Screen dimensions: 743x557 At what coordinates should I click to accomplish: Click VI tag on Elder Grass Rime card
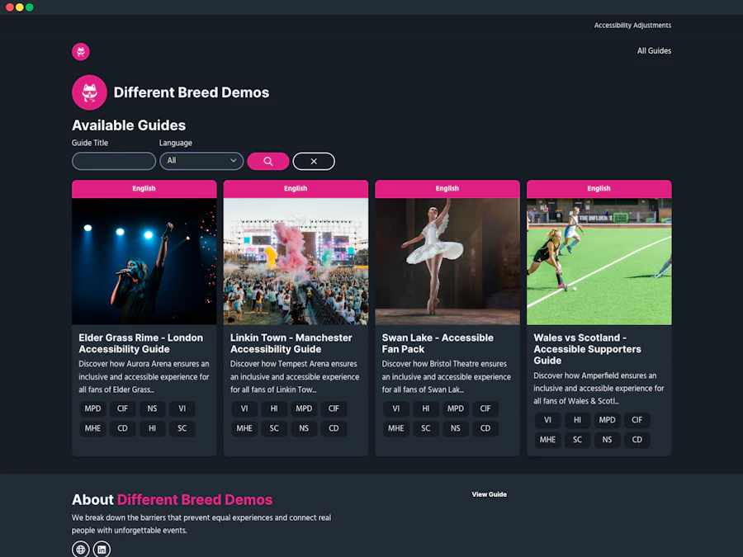pyautogui.click(x=182, y=408)
